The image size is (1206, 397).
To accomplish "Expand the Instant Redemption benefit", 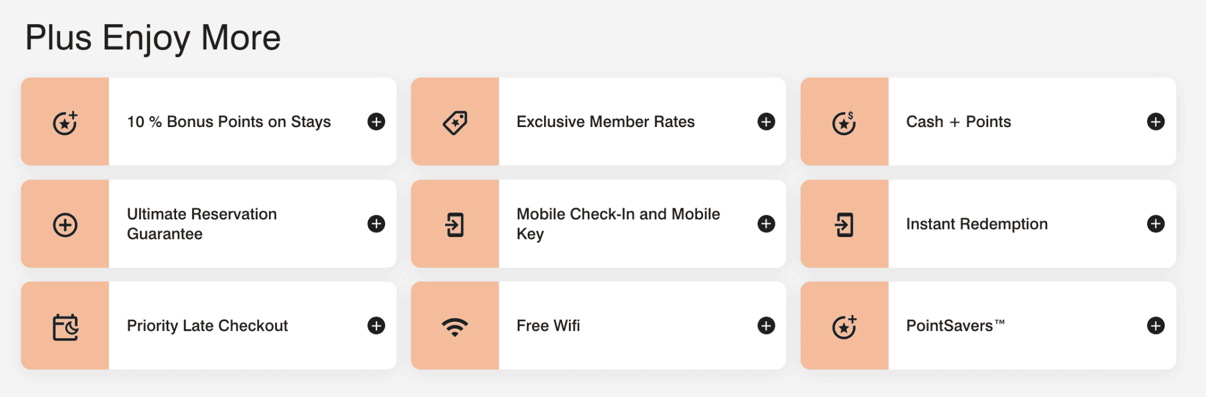I will point(1155,223).
